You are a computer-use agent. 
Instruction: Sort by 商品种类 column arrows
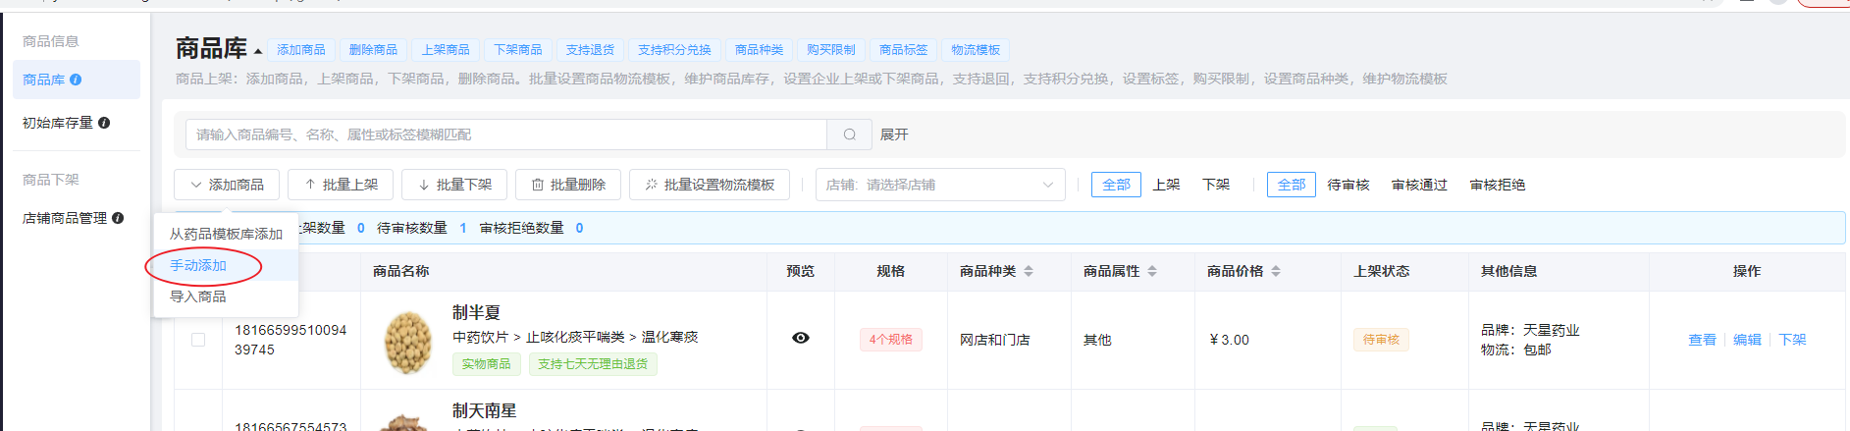(1029, 271)
